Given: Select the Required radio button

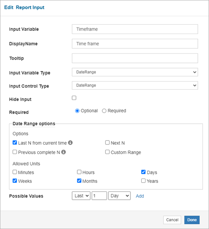Looking at the screenshot, I should (x=104, y=111).
